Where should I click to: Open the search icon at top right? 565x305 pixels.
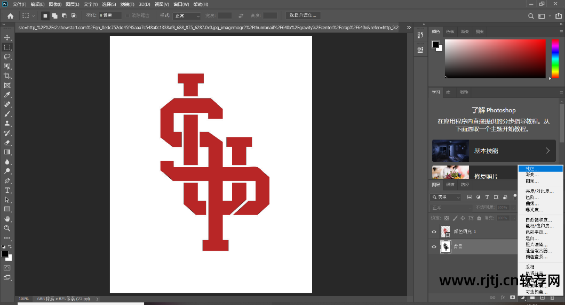[x=531, y=16]
